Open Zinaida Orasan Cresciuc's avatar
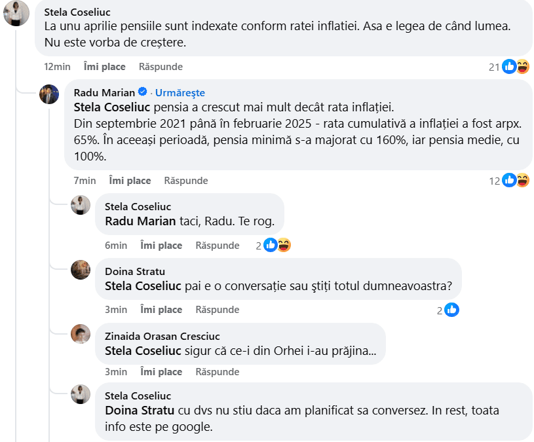 tap(81, 334)
